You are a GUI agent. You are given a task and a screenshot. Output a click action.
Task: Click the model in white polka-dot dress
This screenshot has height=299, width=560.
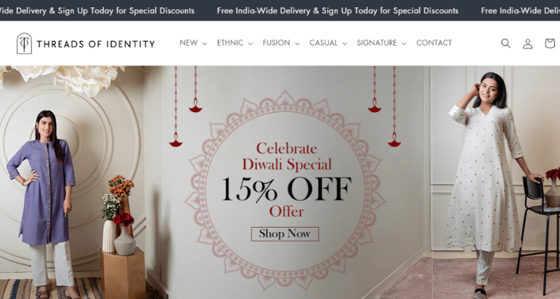tap(490, 184)
